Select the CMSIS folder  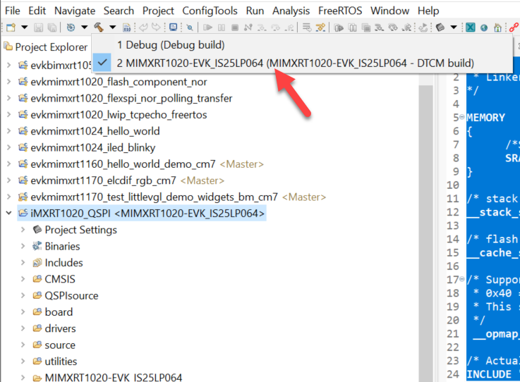[x=60, y=279]
